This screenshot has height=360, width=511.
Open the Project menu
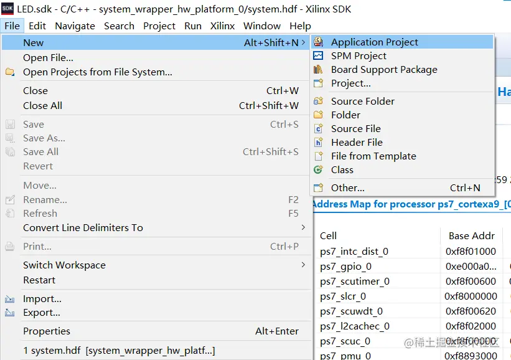coord(159,26)
